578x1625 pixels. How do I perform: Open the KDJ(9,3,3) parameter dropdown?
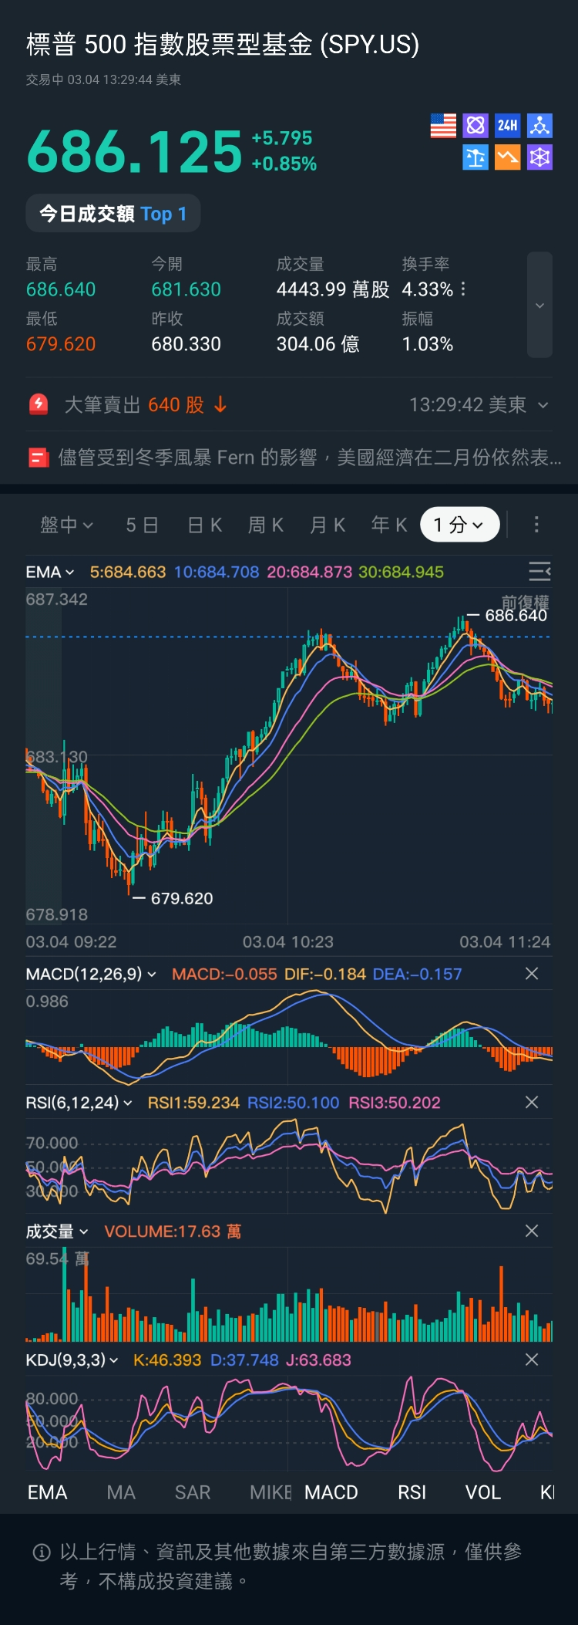point(72,1360)
